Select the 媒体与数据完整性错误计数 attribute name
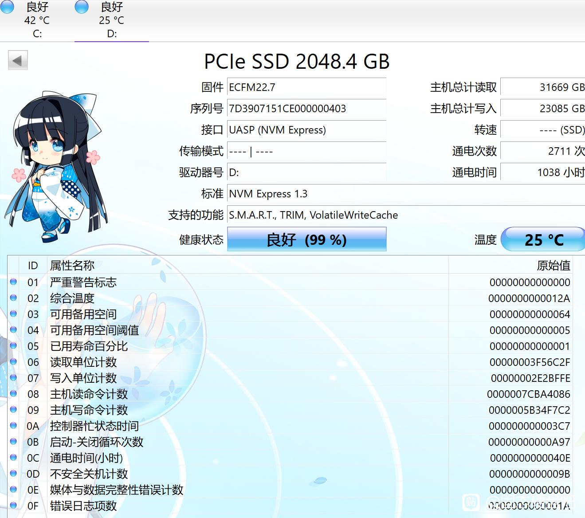 tap(117, 490)
